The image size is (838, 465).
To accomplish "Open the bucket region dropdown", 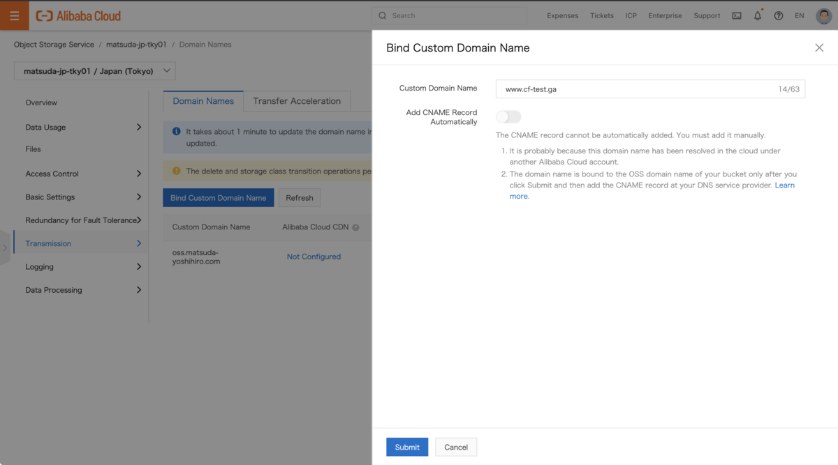I will (94, 70).
